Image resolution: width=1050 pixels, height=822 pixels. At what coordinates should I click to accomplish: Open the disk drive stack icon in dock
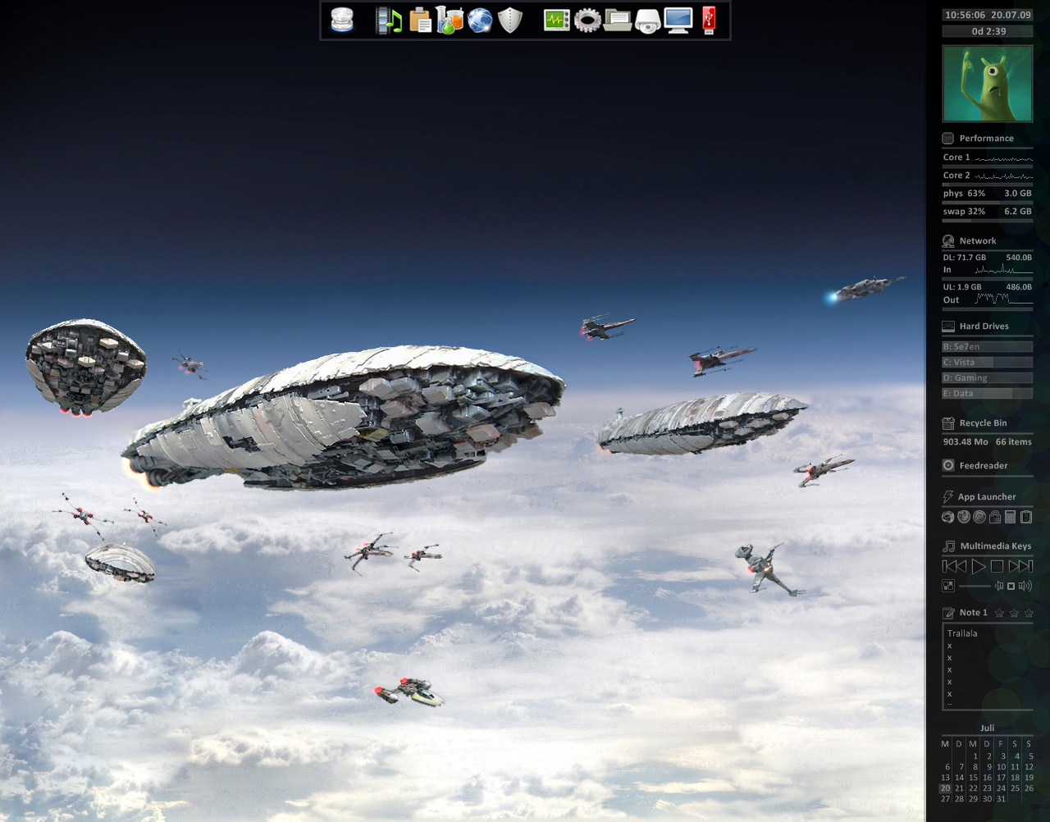pos(342,20)
